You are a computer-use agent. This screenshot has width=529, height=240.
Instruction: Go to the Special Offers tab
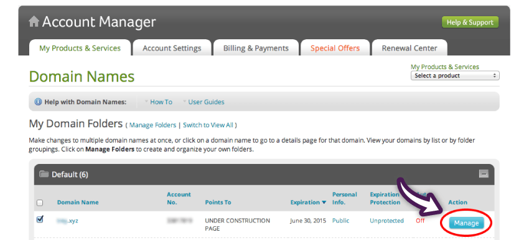(335, 48)
